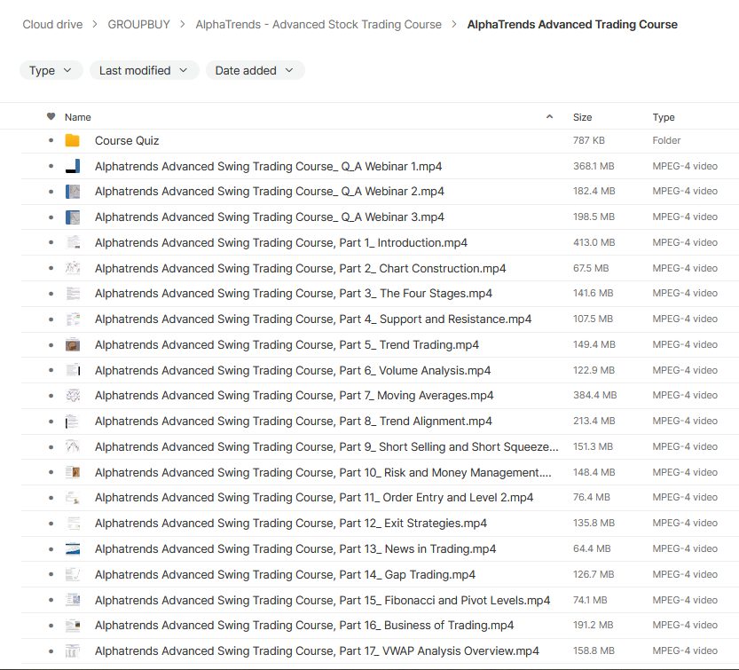Select Part 16_ Business of Trading.mp4 name
Image resolution: width=739 pixels, height=670 pixels.
point(304,626)
